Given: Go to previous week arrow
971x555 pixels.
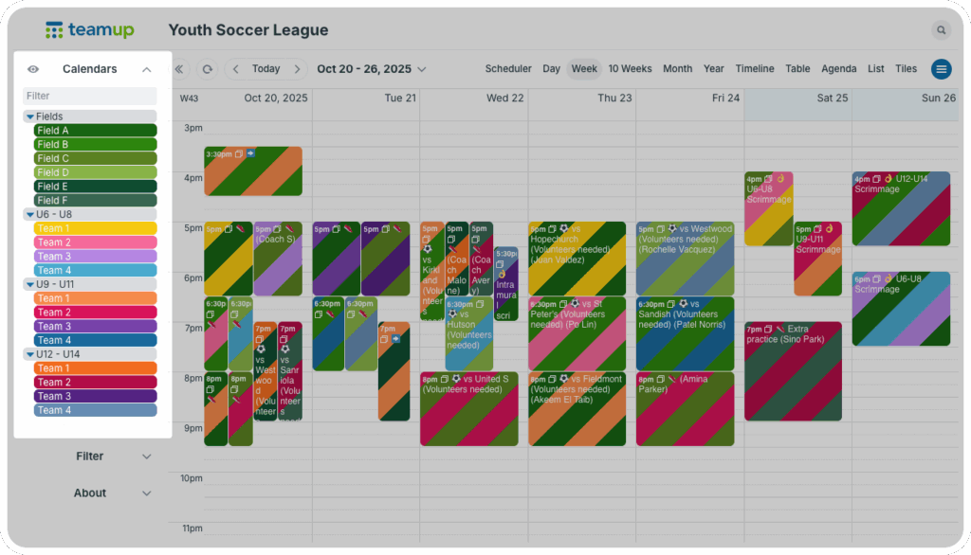Looking at the screenshot, I should point(236,69).
